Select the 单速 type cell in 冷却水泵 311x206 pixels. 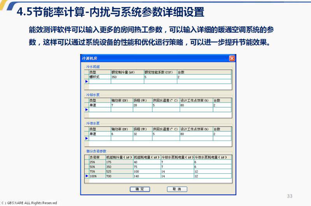[x=100, y=105]
